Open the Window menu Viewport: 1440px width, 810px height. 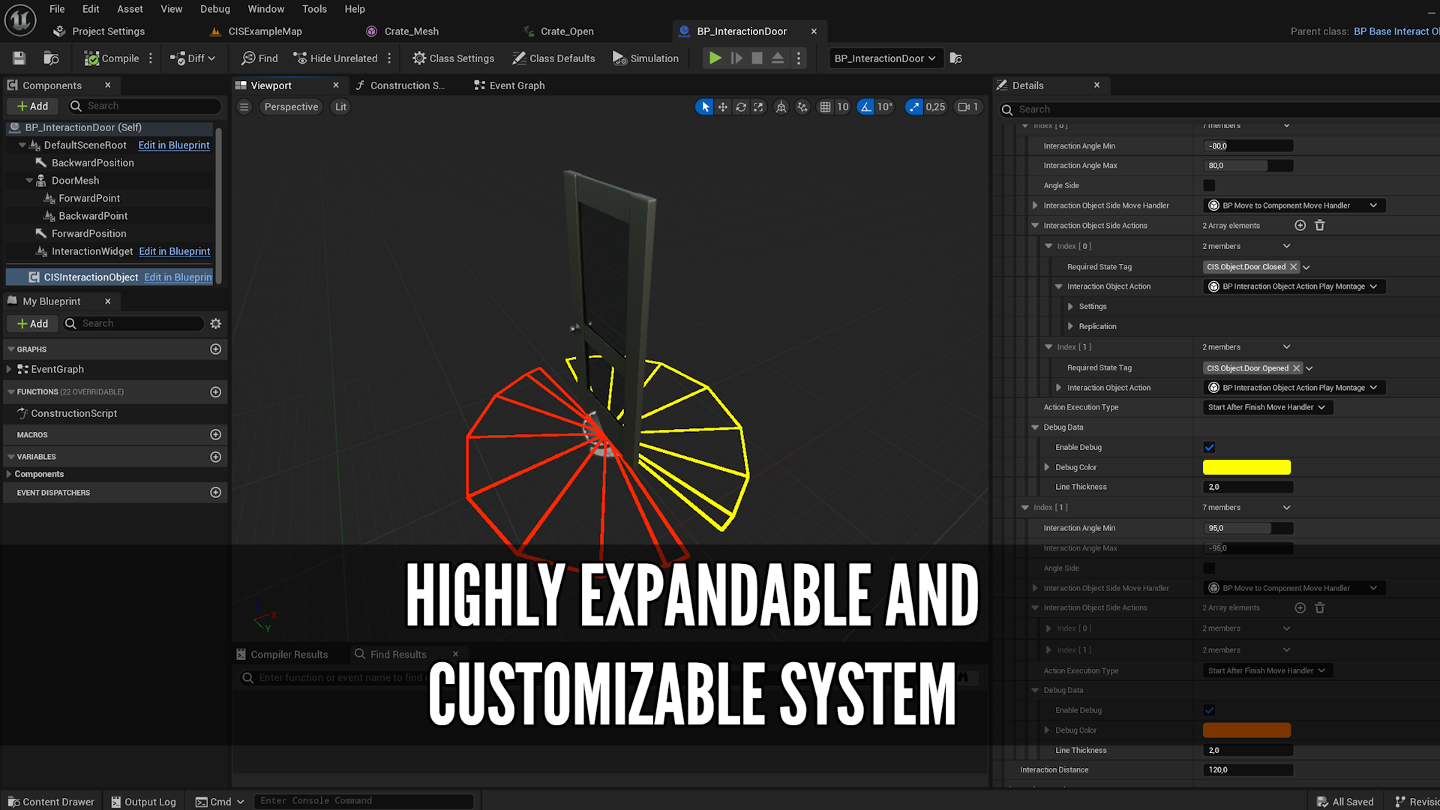click(x=265, y=9)
